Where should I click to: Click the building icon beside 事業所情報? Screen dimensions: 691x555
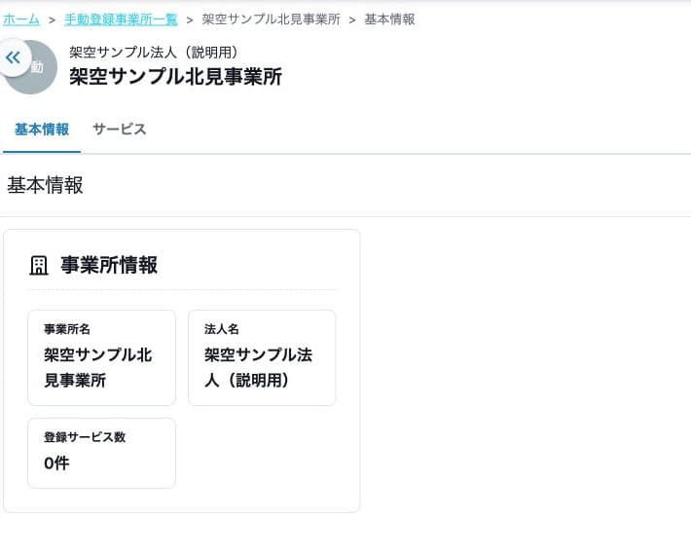[x=39, y=266]
